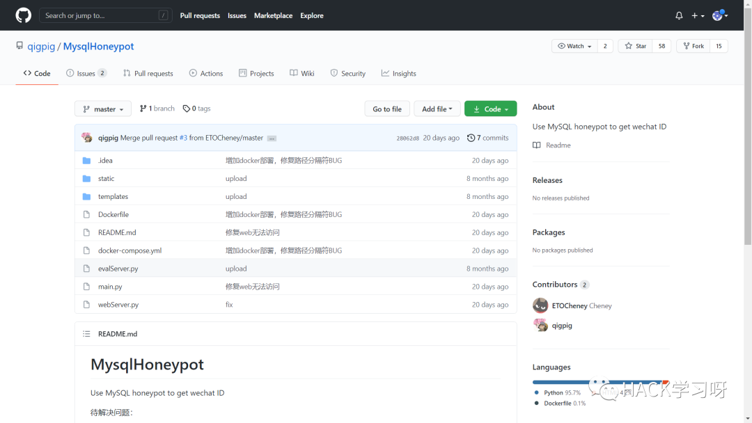Open the Security tab
Viewport: 752px width, 423px height.
(348, 73)
